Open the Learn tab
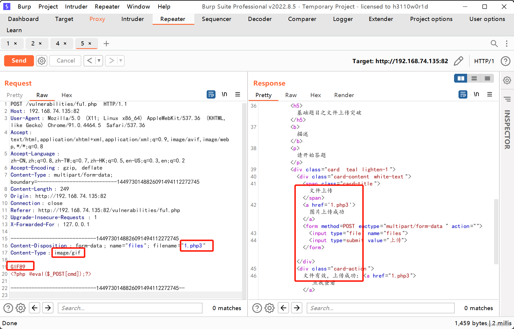514x329 pixels. point(14,30)
